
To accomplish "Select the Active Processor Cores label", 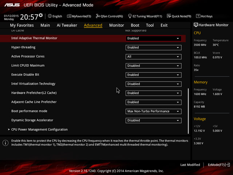I will 28,57.
